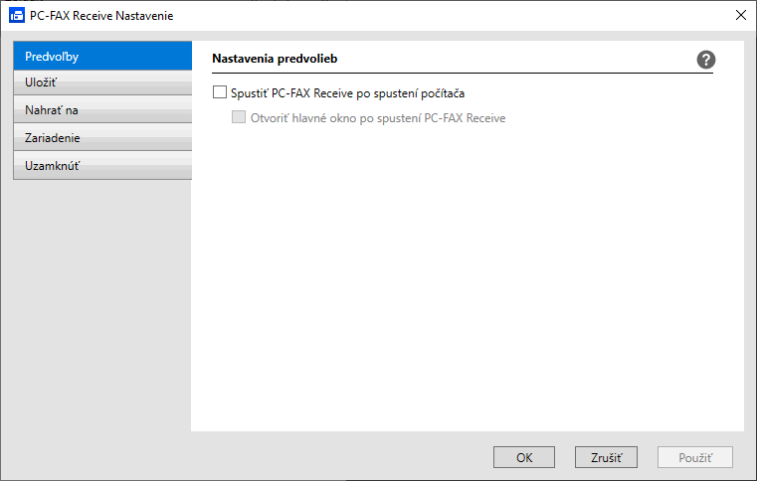This screenshot has height=481, width=757.
Task: Enable Spustiť PC-FAX Receive po spustení checkbox
Action: [220, 92]
